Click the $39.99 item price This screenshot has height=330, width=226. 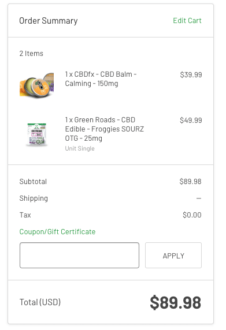coord(191,75)
